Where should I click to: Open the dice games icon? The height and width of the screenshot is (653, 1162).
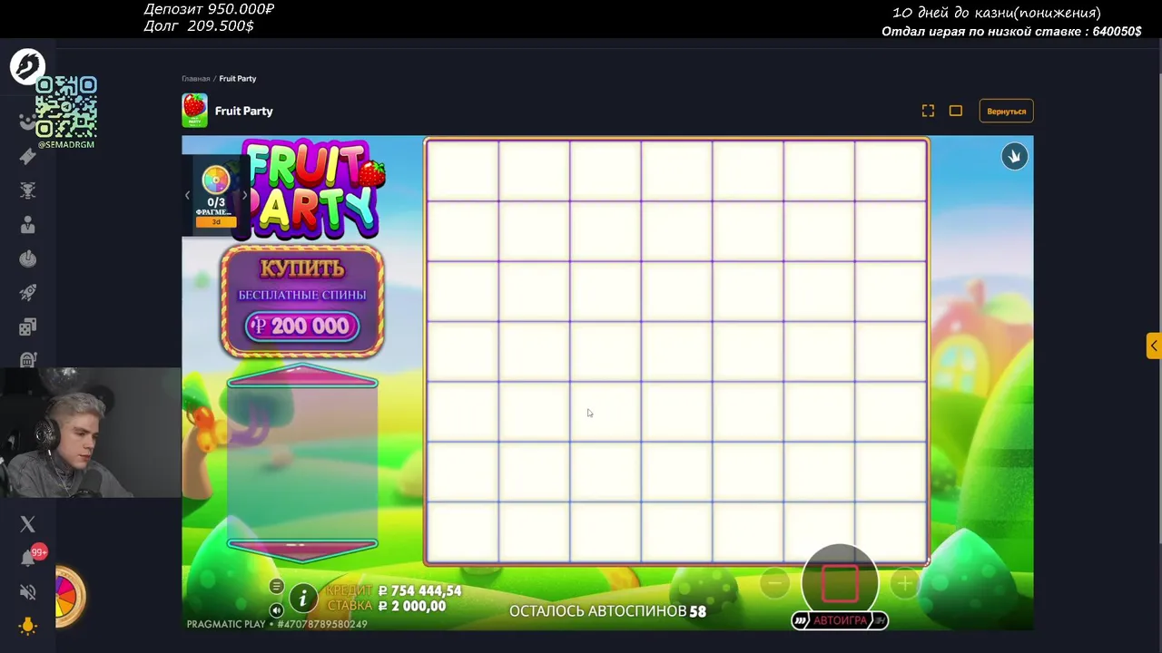[27, 326]
